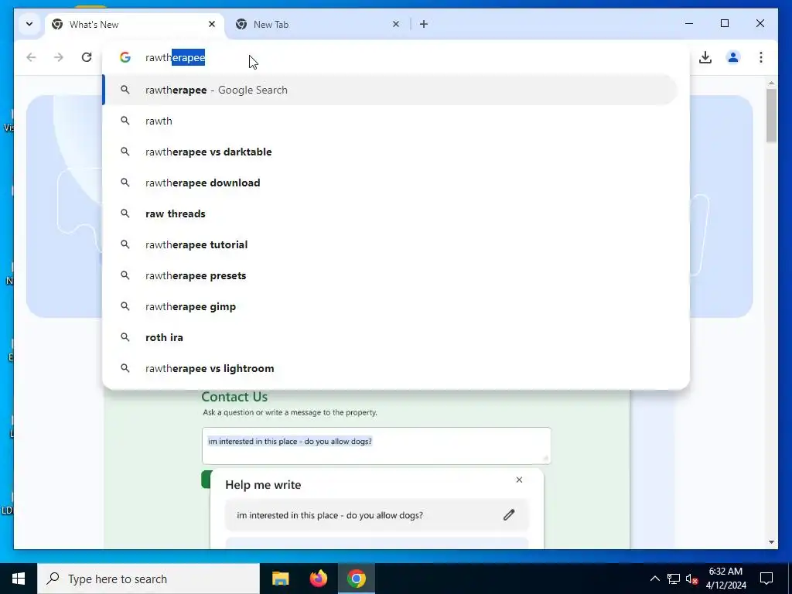Select the rawth suggestion
Image resolution: width=792 pixels, height=594 pixels.
click(390, 121)
